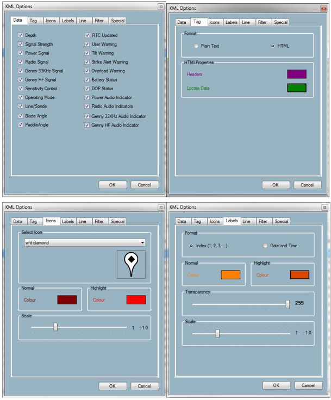Uncheck Genny HF Signal checkbox
The image size is (331, 400).
[21, 79]
